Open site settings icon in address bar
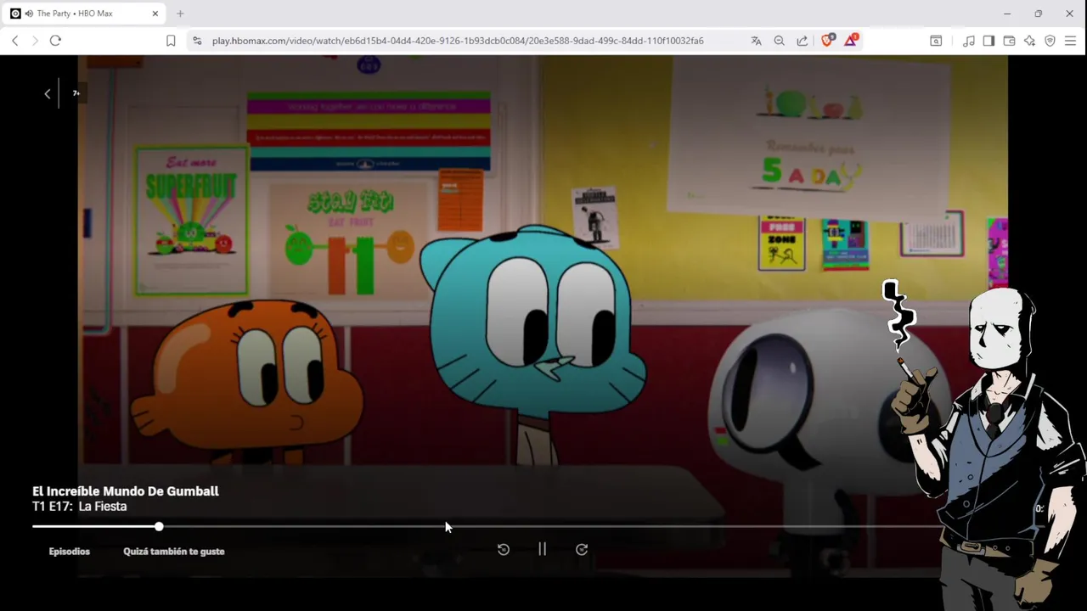The width and height of the screenshot is (1087, 611). (197, 41)
